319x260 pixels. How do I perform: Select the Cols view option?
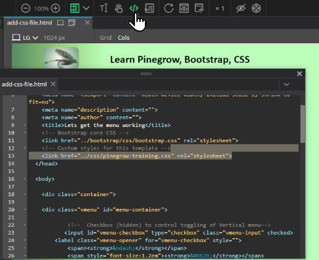pyautogui.click(x=124, y=38)
